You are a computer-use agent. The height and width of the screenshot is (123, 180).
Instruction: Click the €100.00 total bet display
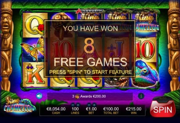pyautogui.click(x=111, y=110)
